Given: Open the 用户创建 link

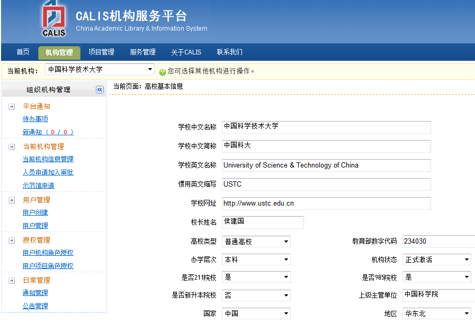Looking at the screenshot, I should pyautogui.click(x=35, y=212).
